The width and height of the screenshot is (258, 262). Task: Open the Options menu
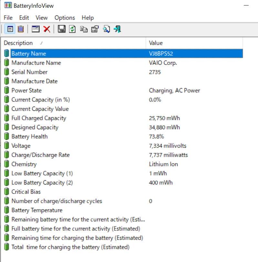click(65, 18)
